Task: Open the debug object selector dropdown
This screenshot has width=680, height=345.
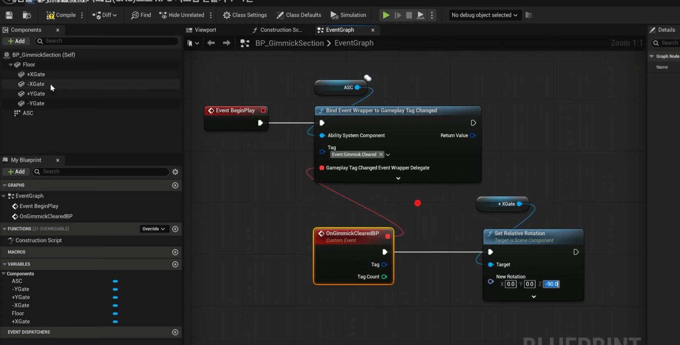Action: pos(484,15)
